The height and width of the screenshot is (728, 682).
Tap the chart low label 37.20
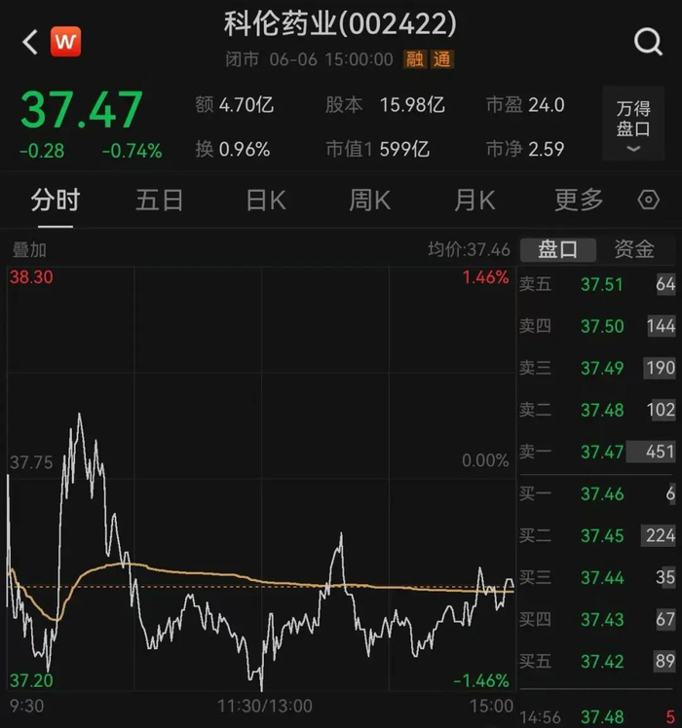31,680
